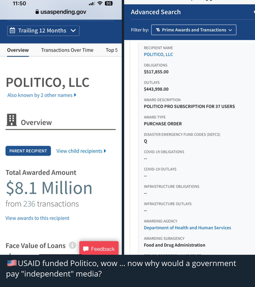Tap the Wi-Fi icon in status bar

point(100,3)
